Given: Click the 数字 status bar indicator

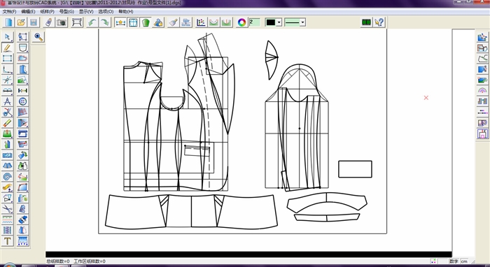Looking at the screenshot, I should [454, 261].
